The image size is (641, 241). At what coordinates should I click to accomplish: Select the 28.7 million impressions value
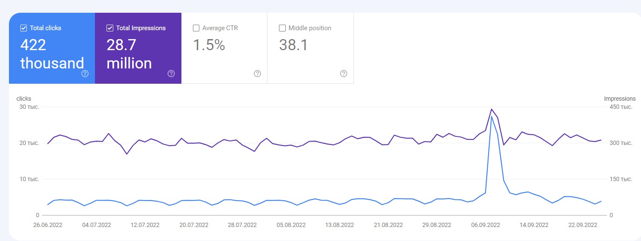(129, 54)
